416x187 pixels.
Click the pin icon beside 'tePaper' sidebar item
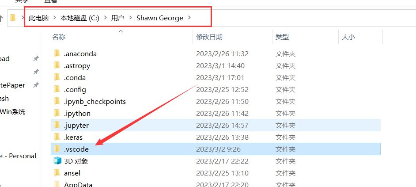click(36, 85)
